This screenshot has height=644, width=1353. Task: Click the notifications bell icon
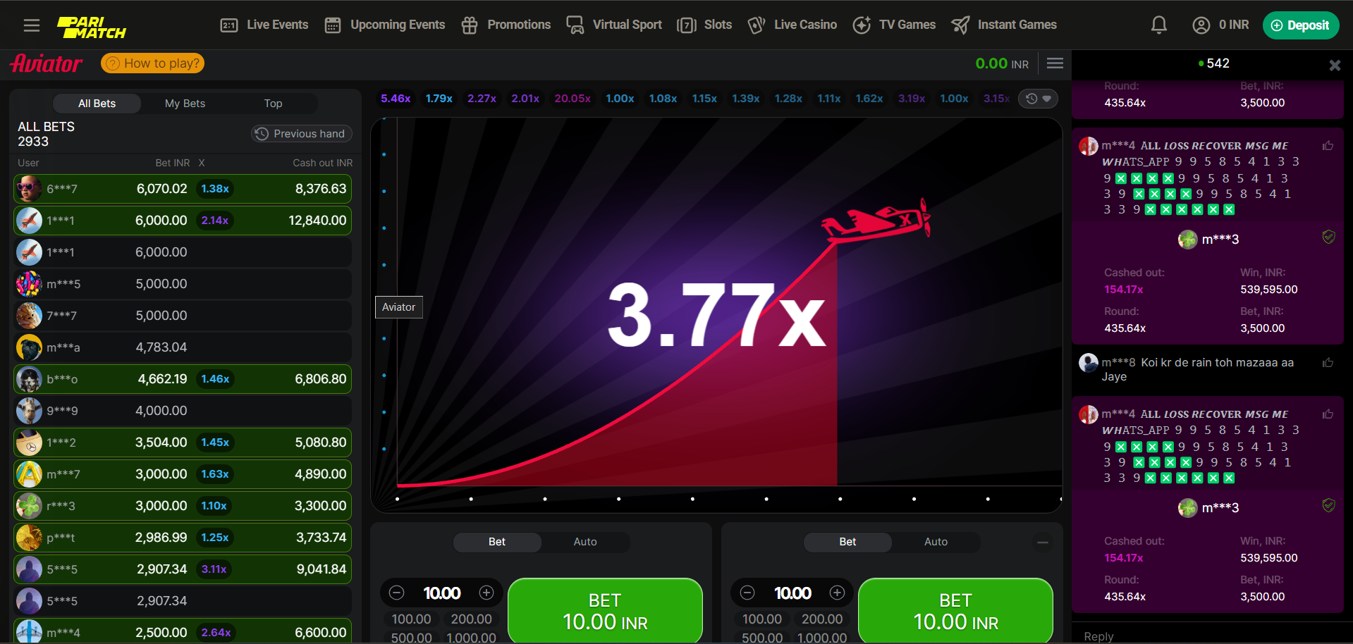pyautogui.click(x=1158, y=25)
